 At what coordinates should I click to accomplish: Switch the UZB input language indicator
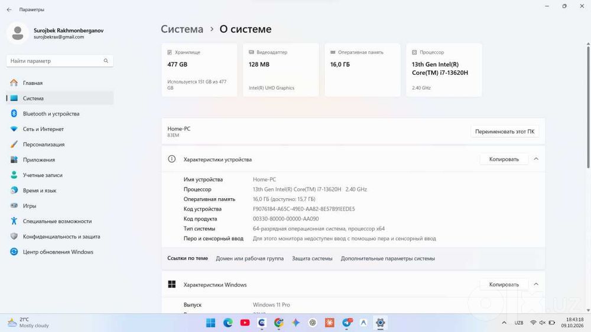point(519,323)
